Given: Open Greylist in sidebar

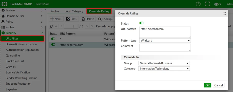Looking at the screenshot, I should [x=11, y=67].
